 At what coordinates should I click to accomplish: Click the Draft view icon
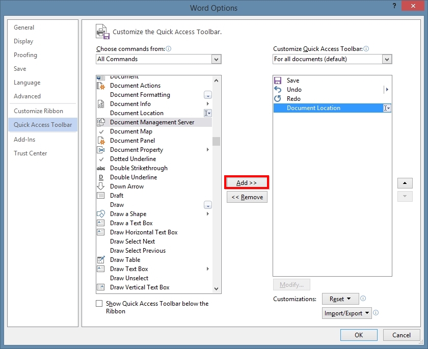coord(101,196)
